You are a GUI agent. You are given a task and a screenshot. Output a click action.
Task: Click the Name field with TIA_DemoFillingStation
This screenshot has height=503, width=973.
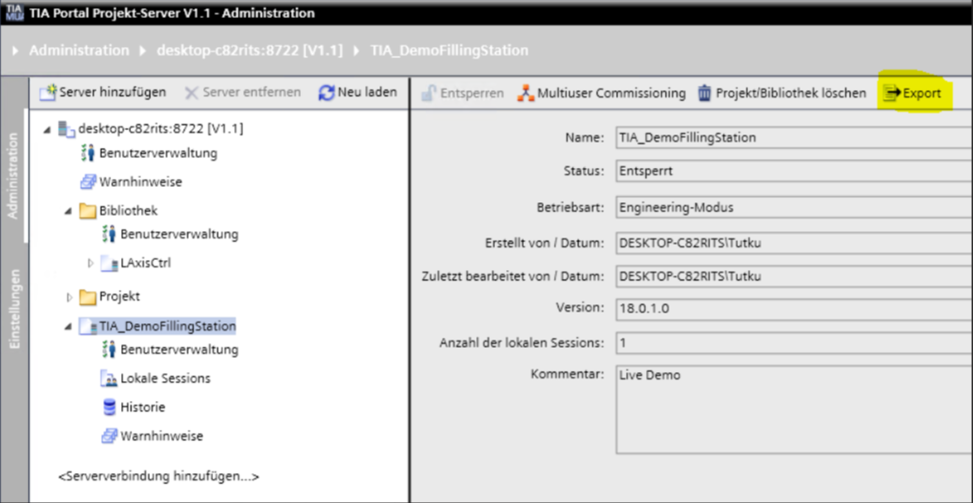pyautogui.click(x=793, y=138)
